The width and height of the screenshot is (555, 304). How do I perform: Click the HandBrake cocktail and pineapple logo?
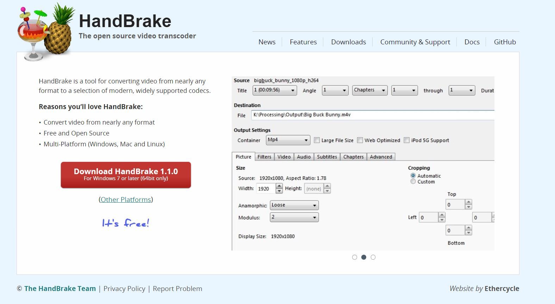click(x=46, y=32)
